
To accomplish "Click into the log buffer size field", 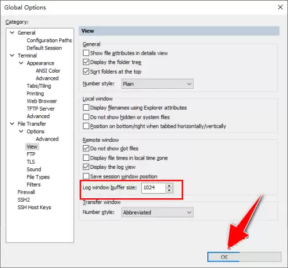I will point(153,188).
